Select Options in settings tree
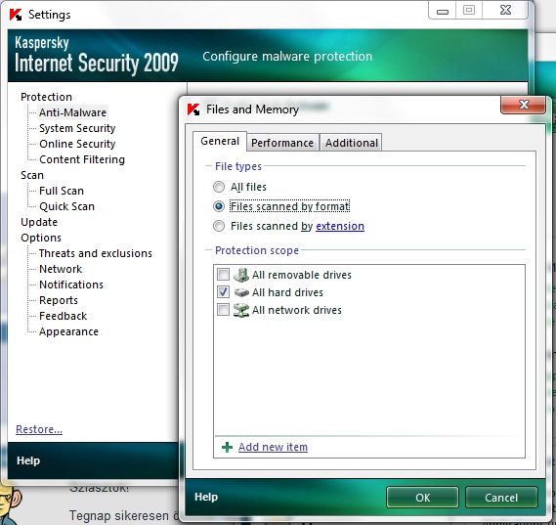This screenshot has width=556, height=525. tap(41, 238)
